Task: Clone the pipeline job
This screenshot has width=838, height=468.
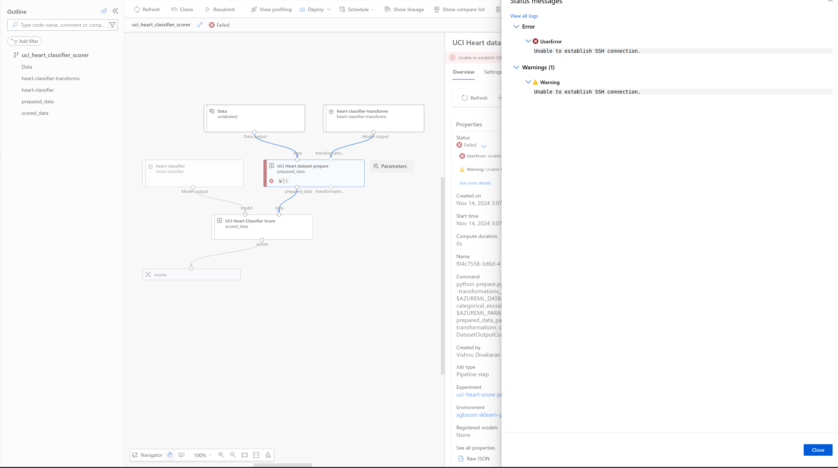Action: (x=182, y=9)
